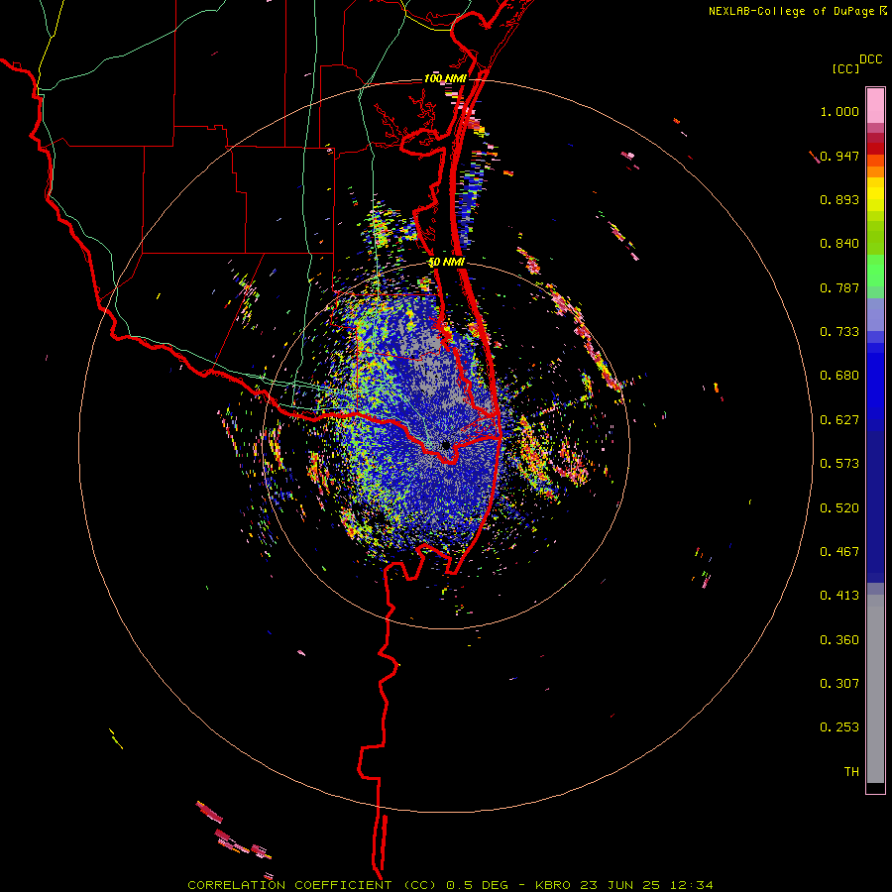This screenshot has width=892, height=892.
Task: Click the [CC] units label
Action: pyautogui.click(x=846, y=68)
